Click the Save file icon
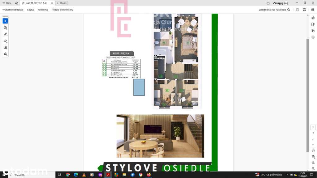 [297, 10]
